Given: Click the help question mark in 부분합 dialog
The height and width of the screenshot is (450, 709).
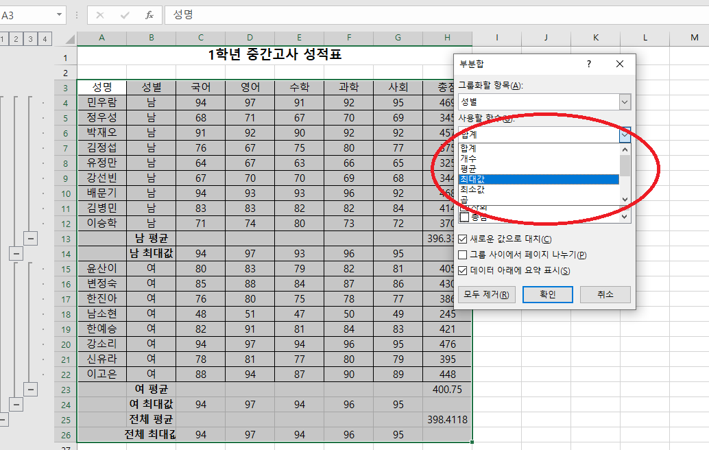Looking at the screenshot, I should (x=588, y=64).
